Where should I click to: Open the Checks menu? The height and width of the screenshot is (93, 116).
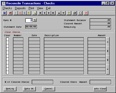coord(7,8)
